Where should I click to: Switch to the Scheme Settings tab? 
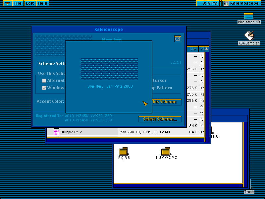coord(51,64)
